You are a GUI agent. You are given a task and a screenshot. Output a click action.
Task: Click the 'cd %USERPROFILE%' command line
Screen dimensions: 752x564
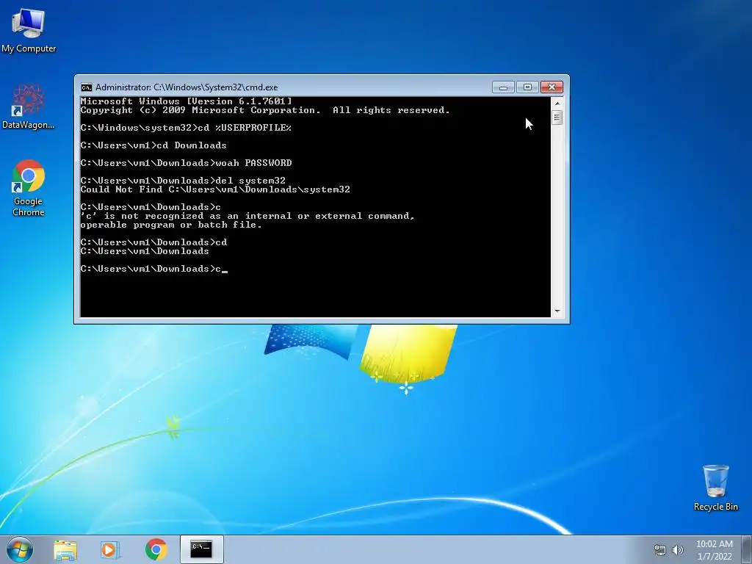click(x=186, y=128)
